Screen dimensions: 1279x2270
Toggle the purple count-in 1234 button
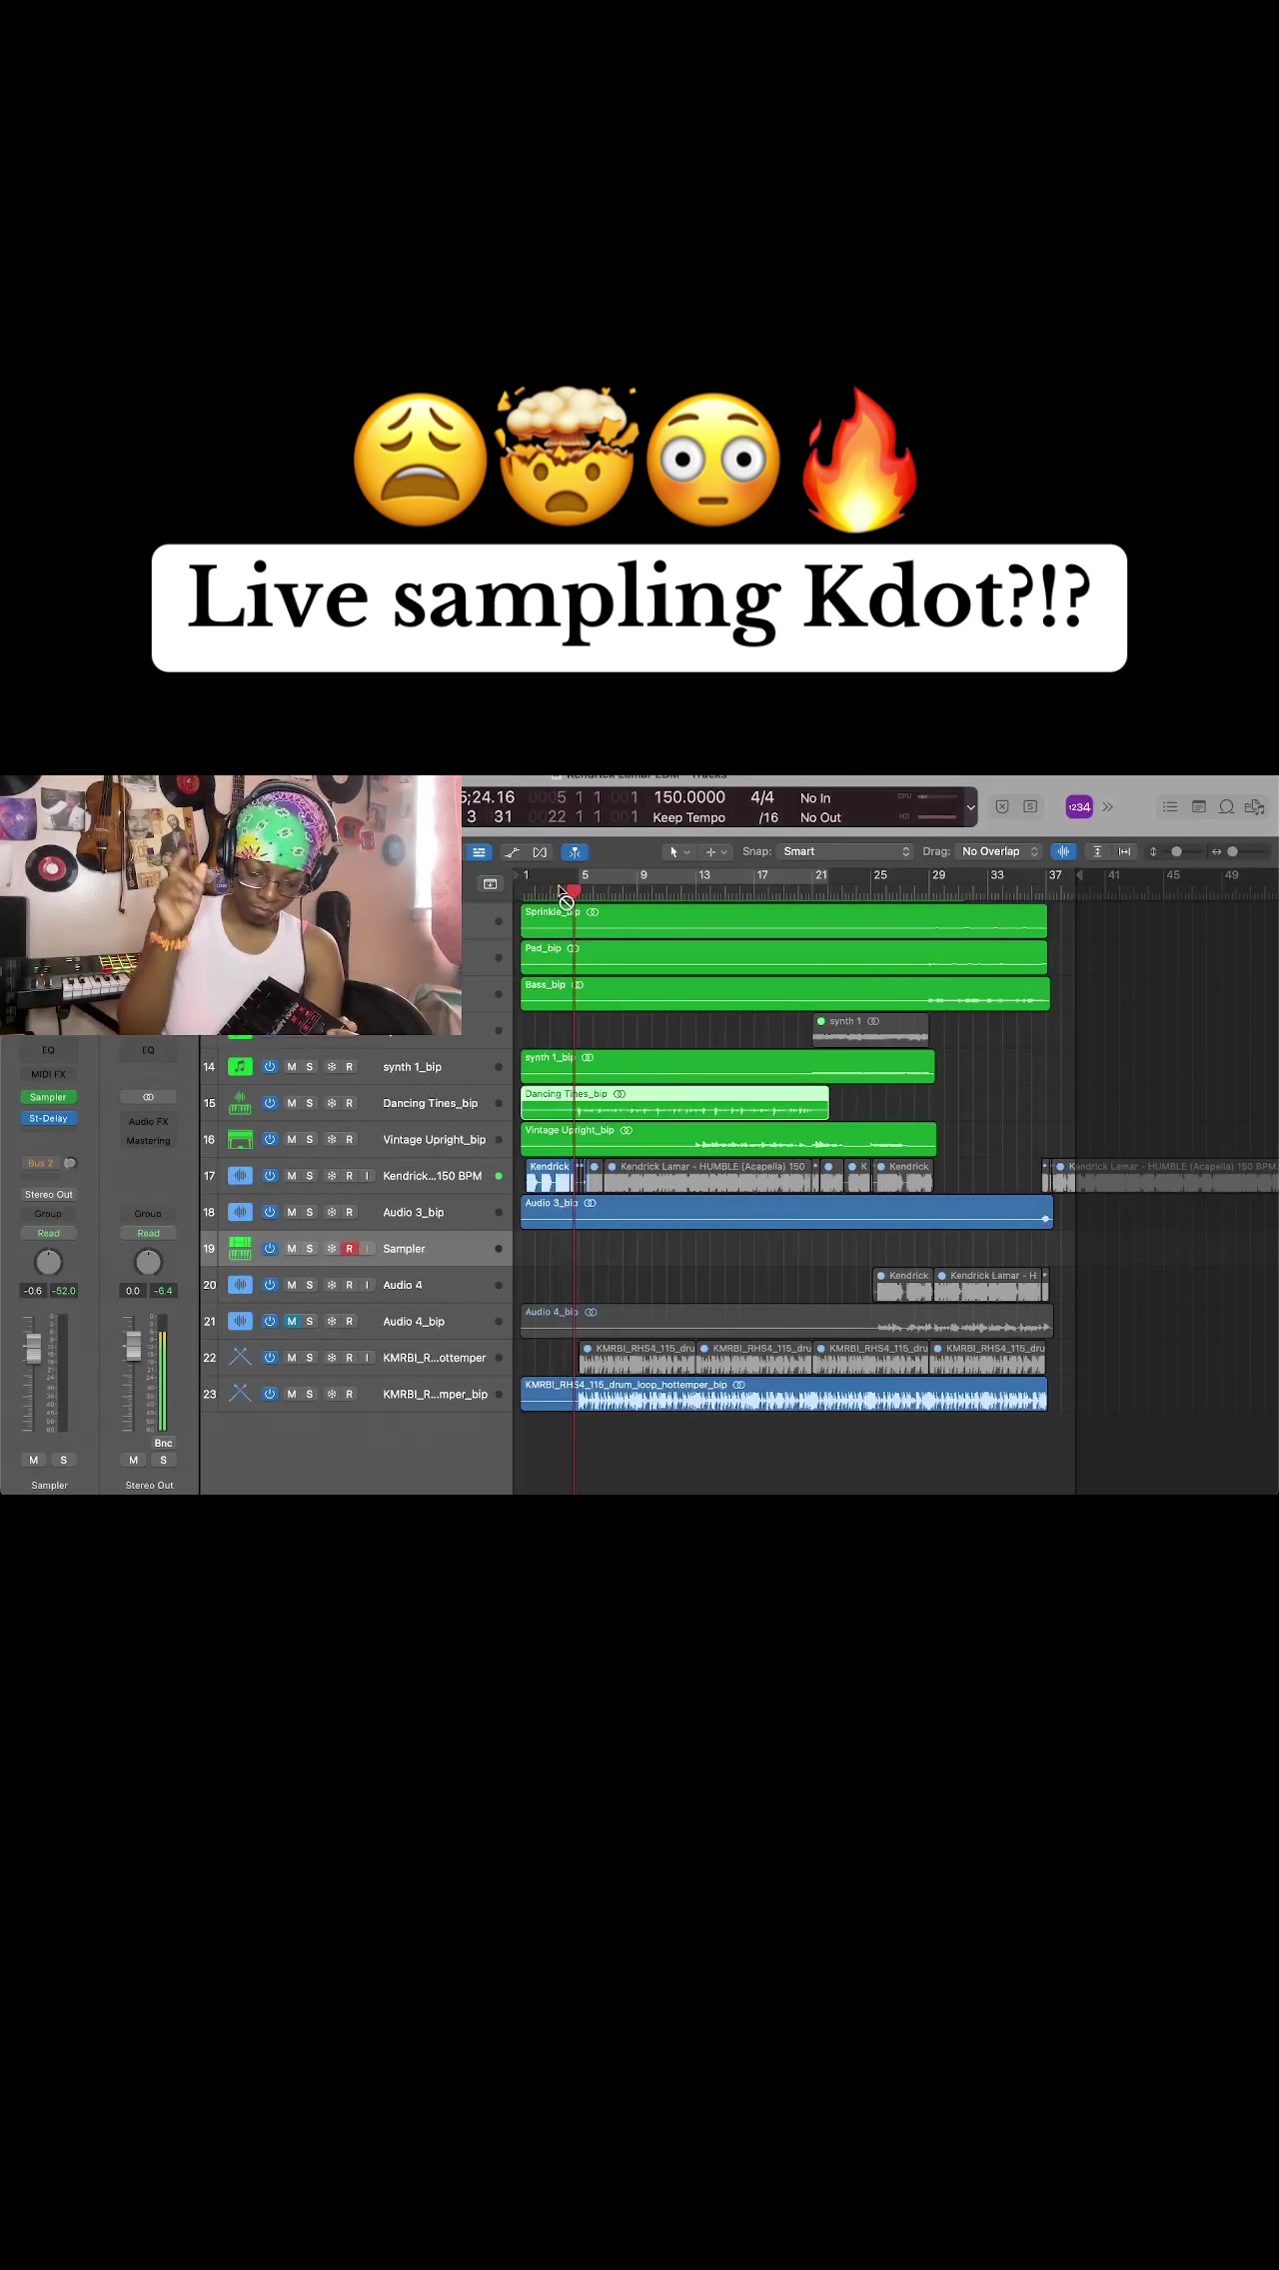coord(1079,807)
